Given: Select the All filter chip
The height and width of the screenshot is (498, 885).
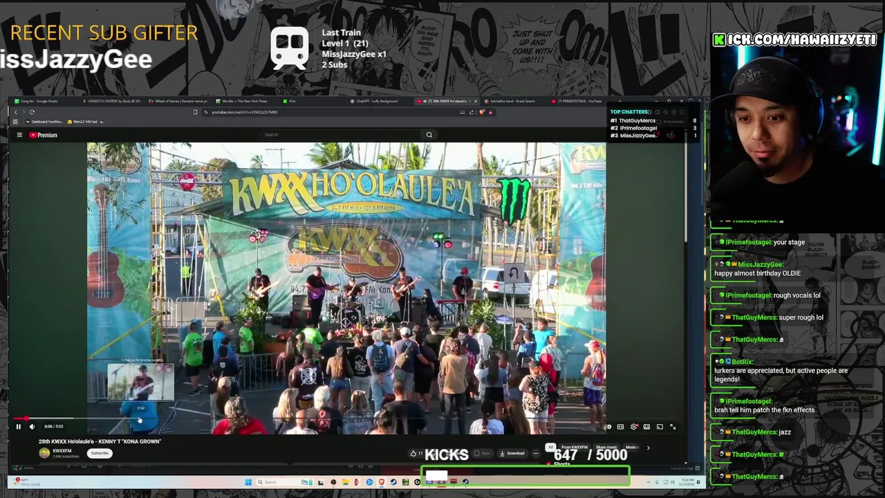Looking at the screenshot, I should pos(551,448).
